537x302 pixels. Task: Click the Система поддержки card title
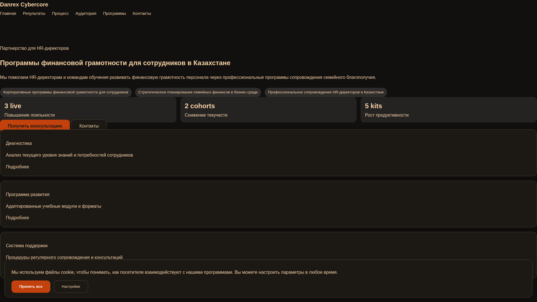[x=27, y=246]
